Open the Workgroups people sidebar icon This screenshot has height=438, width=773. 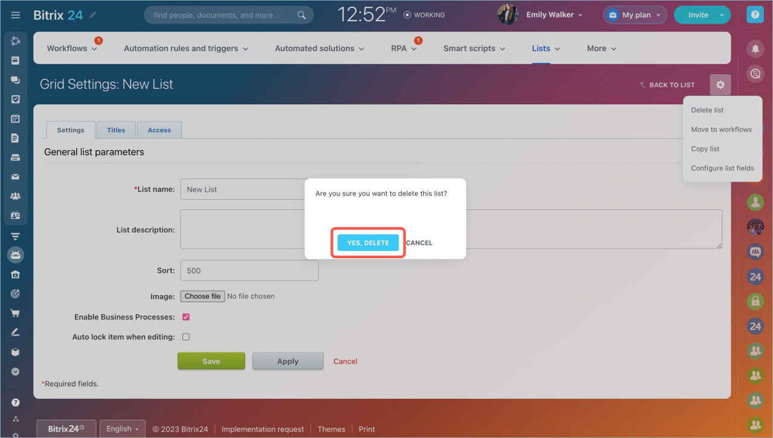16,196
